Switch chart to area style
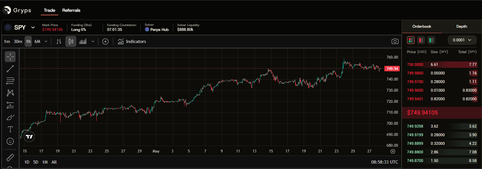 click(x=83, y=41)
